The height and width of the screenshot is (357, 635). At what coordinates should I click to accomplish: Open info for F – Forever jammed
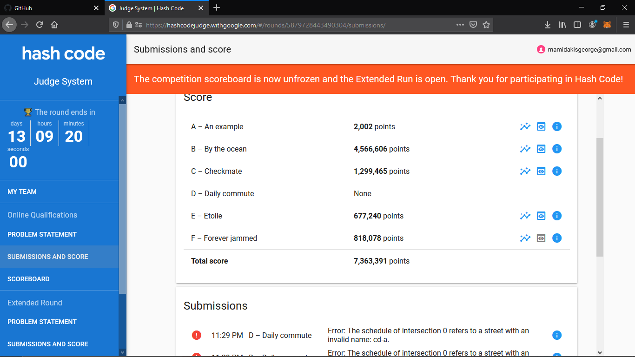557,238
